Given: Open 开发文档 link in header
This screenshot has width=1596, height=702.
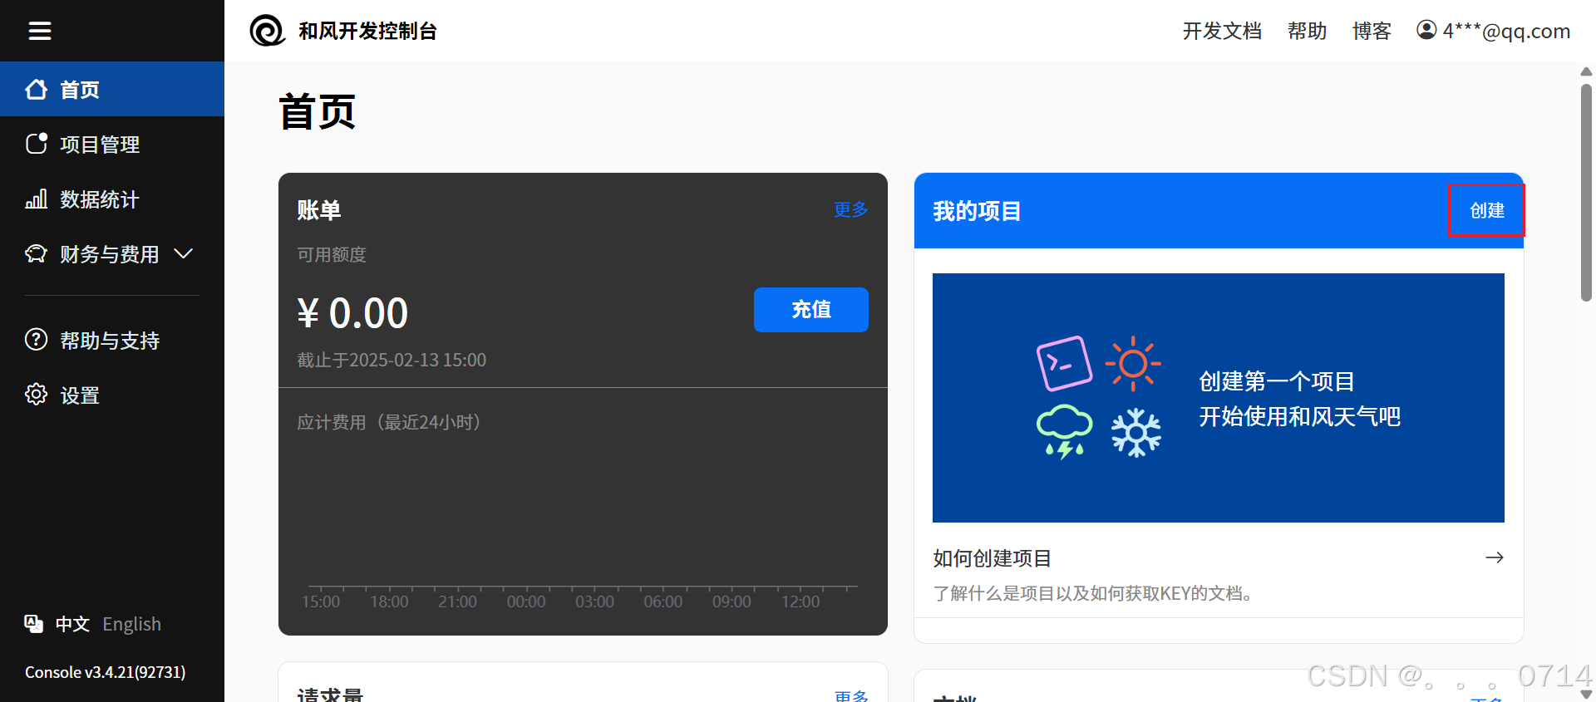Looking at the screenshot, I should [1222, 31].
